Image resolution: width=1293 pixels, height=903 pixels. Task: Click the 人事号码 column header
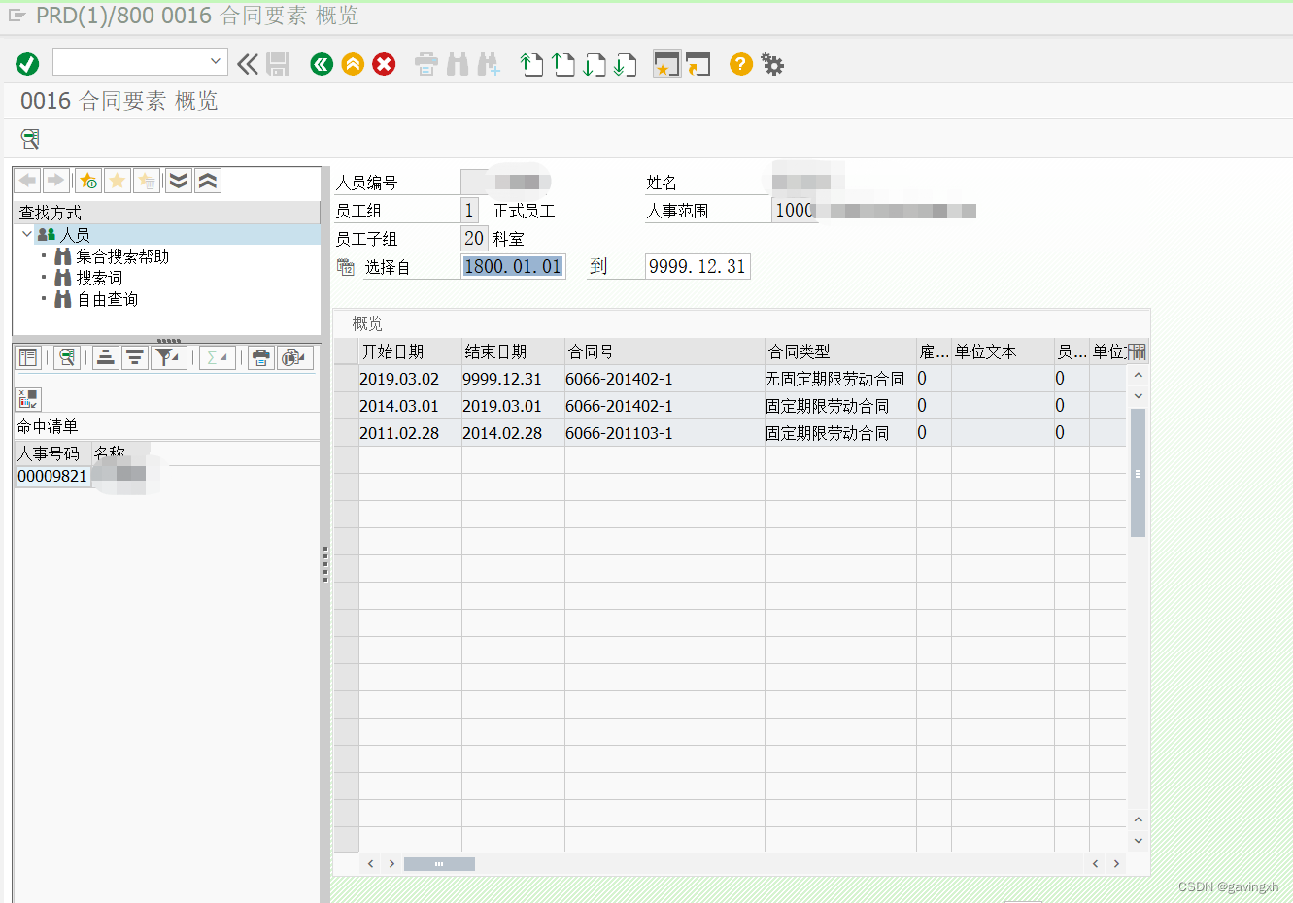pyautogui.click(x=52, y=453)
